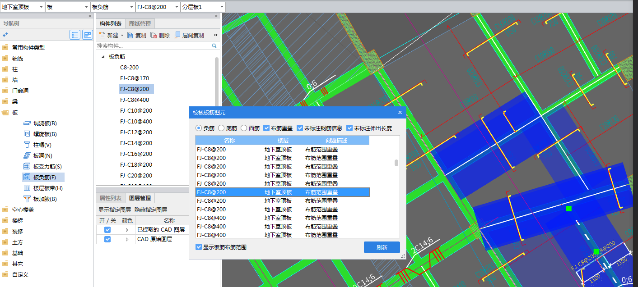Screen dimensions: 638x287
Task: Close the 校核板筋图元 dialog
Action: 400,113
